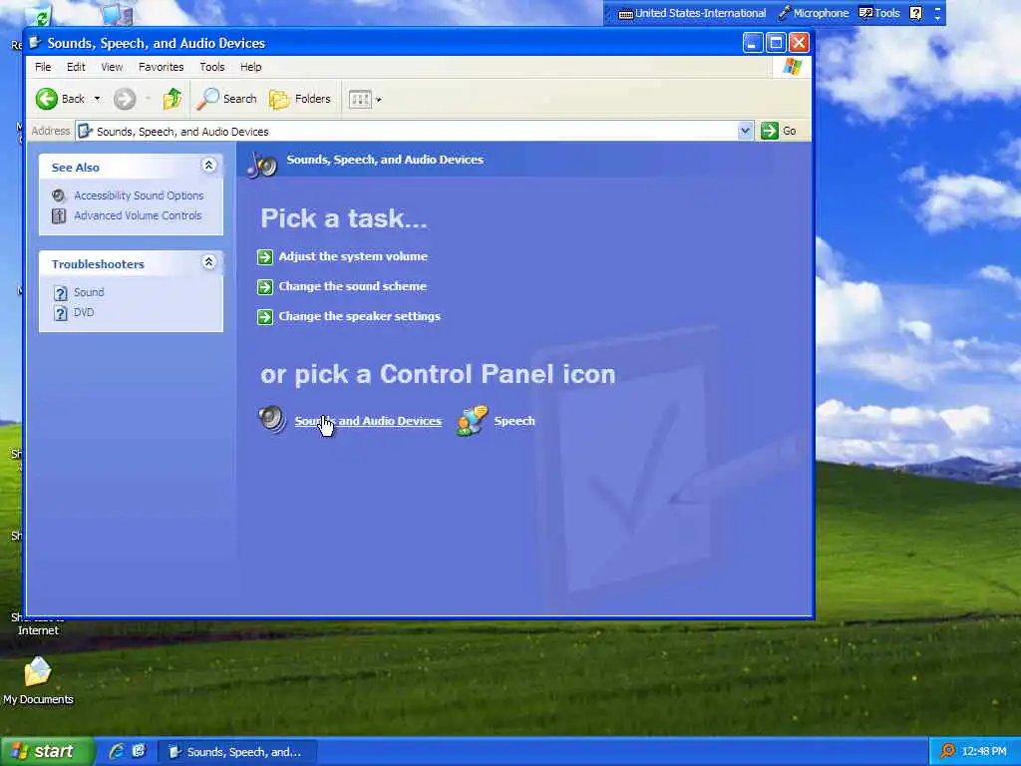
Task: Open the Sound troubleshooter link
Action: click(89, 292)
